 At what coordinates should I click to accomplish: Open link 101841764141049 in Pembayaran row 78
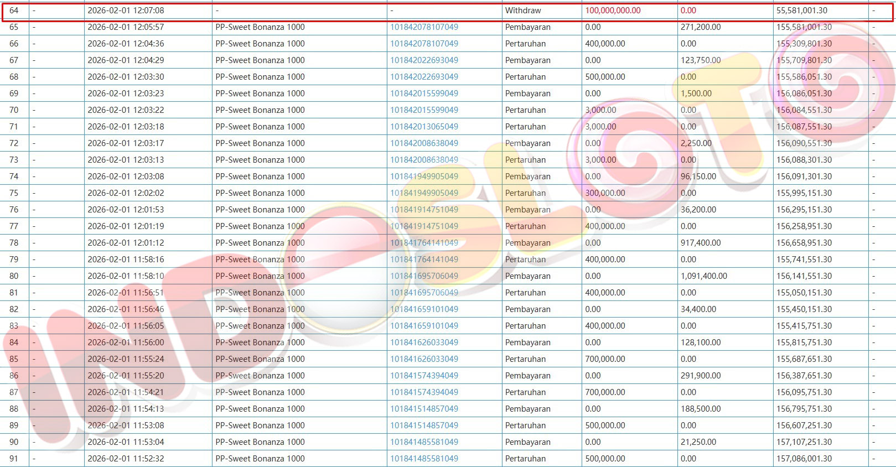(424, 243)
